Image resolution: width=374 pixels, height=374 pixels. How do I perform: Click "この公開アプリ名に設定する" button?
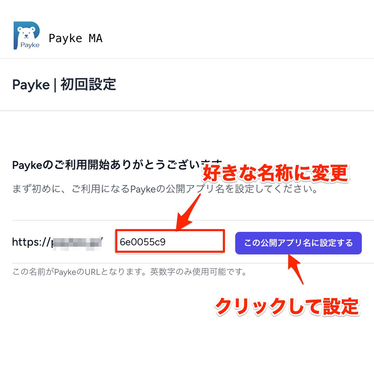298,243
